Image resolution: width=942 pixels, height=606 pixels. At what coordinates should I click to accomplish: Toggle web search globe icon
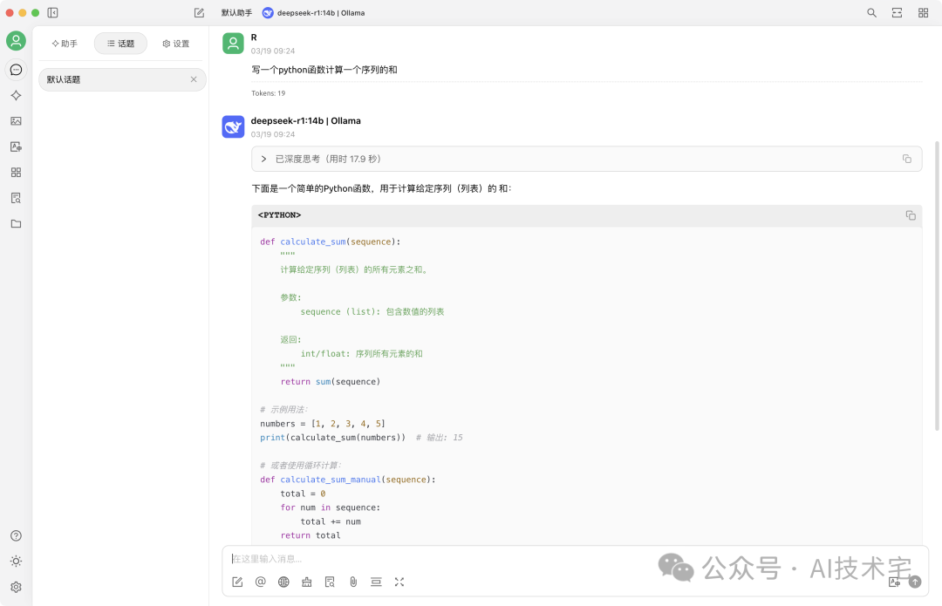pyautogui.click(x=283, y=582)
